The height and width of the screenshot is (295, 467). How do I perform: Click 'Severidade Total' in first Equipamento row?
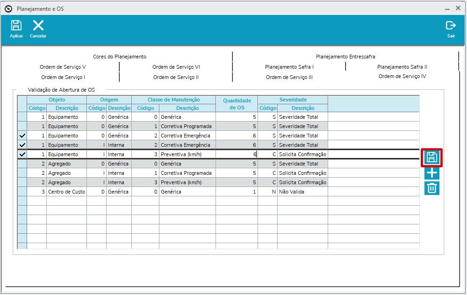[302, 117]
